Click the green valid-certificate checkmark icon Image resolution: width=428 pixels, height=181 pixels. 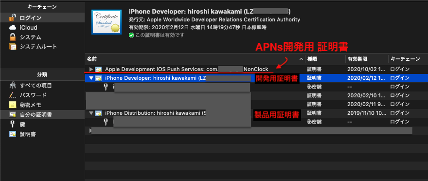click(131, 35)
